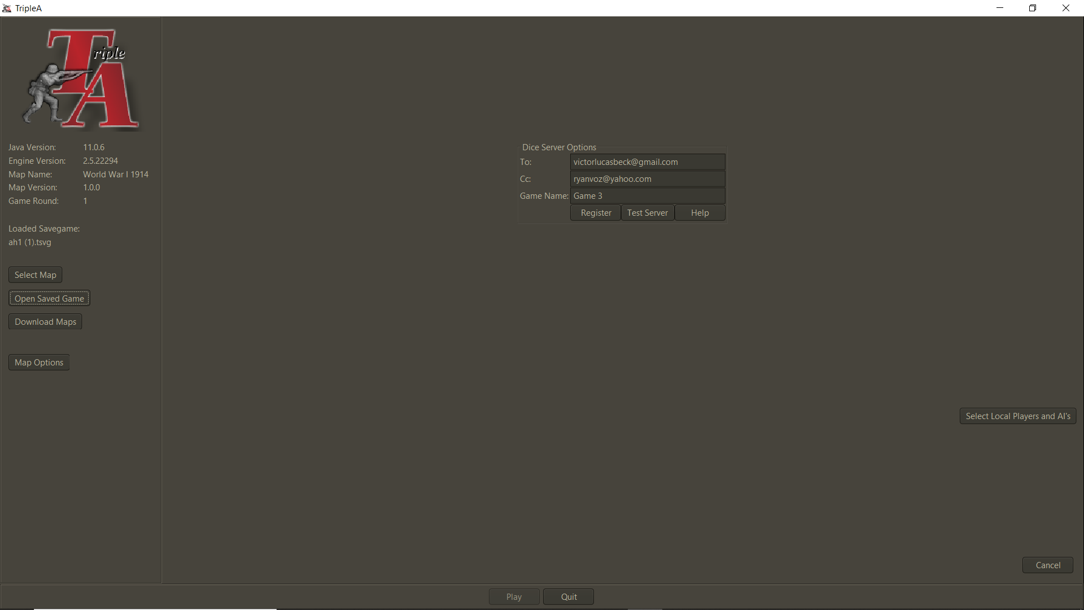Open Help for dice server options
The width and height of the screenshot is (1084, 610).
click(x=699, y=212)
